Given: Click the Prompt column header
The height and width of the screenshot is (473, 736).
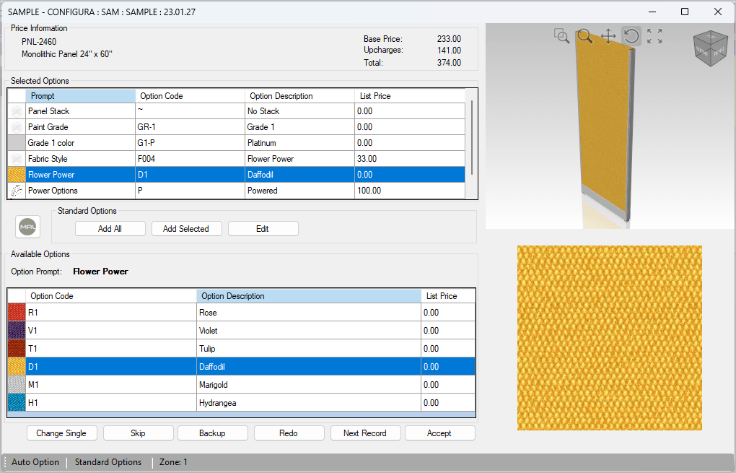Looking at the screenshot, I should pos(80,96).
